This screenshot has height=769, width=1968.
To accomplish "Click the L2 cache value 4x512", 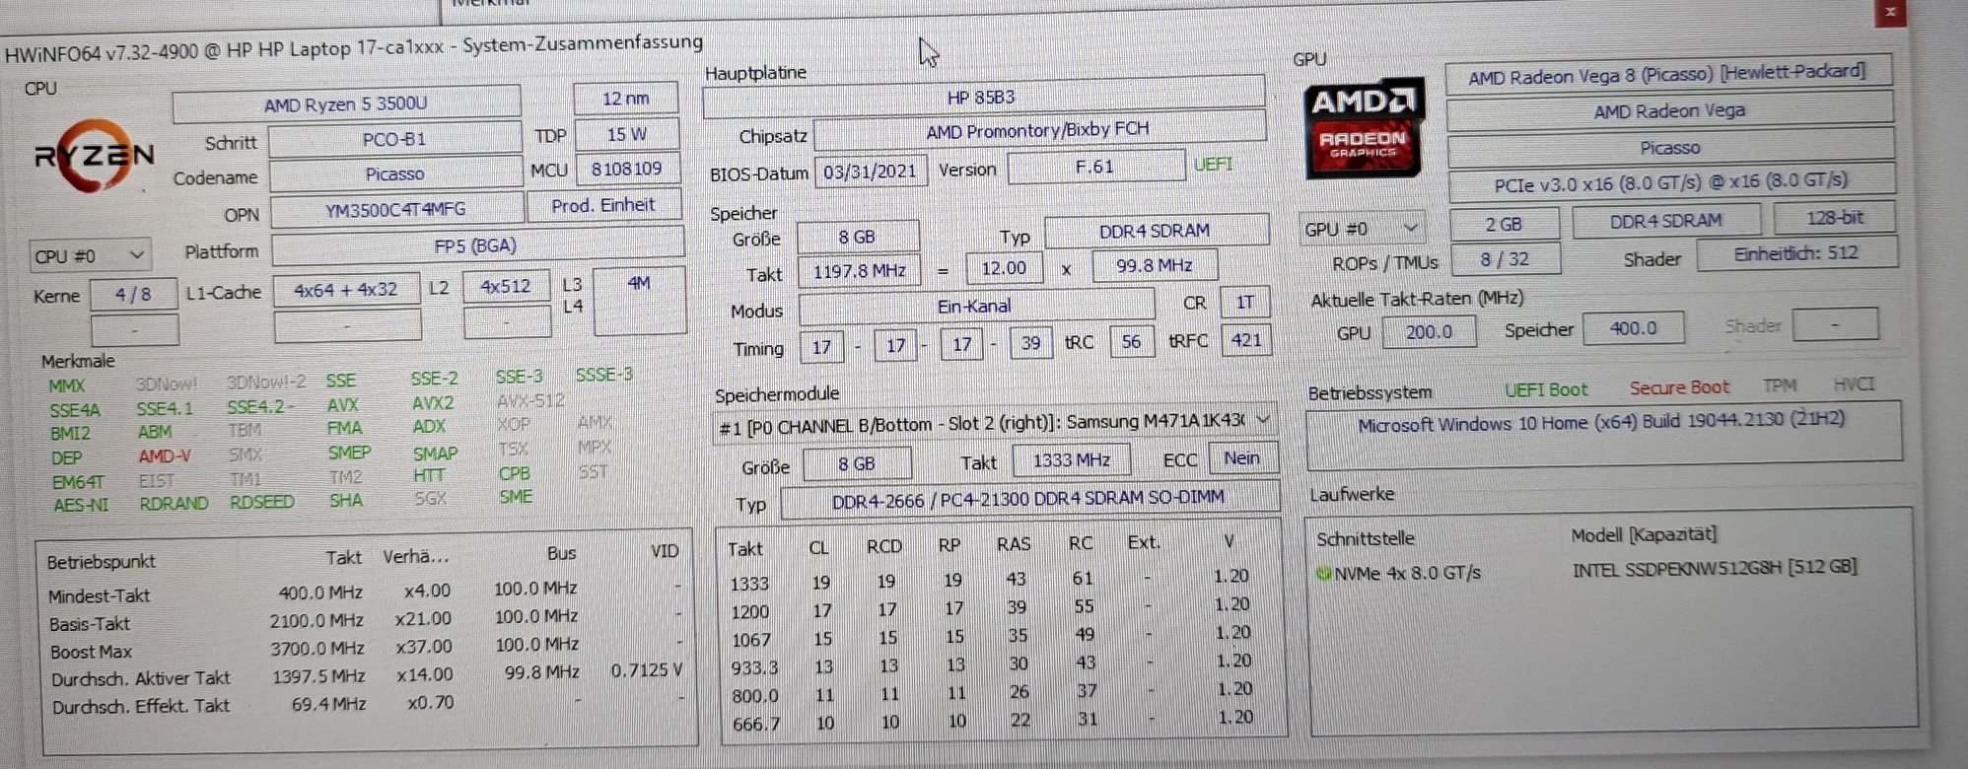I will click(506, 286).
